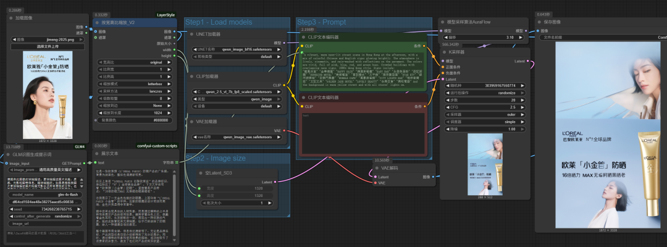Click the image_url input field
This screenshot has height=247, width=667.
(45, 224)
